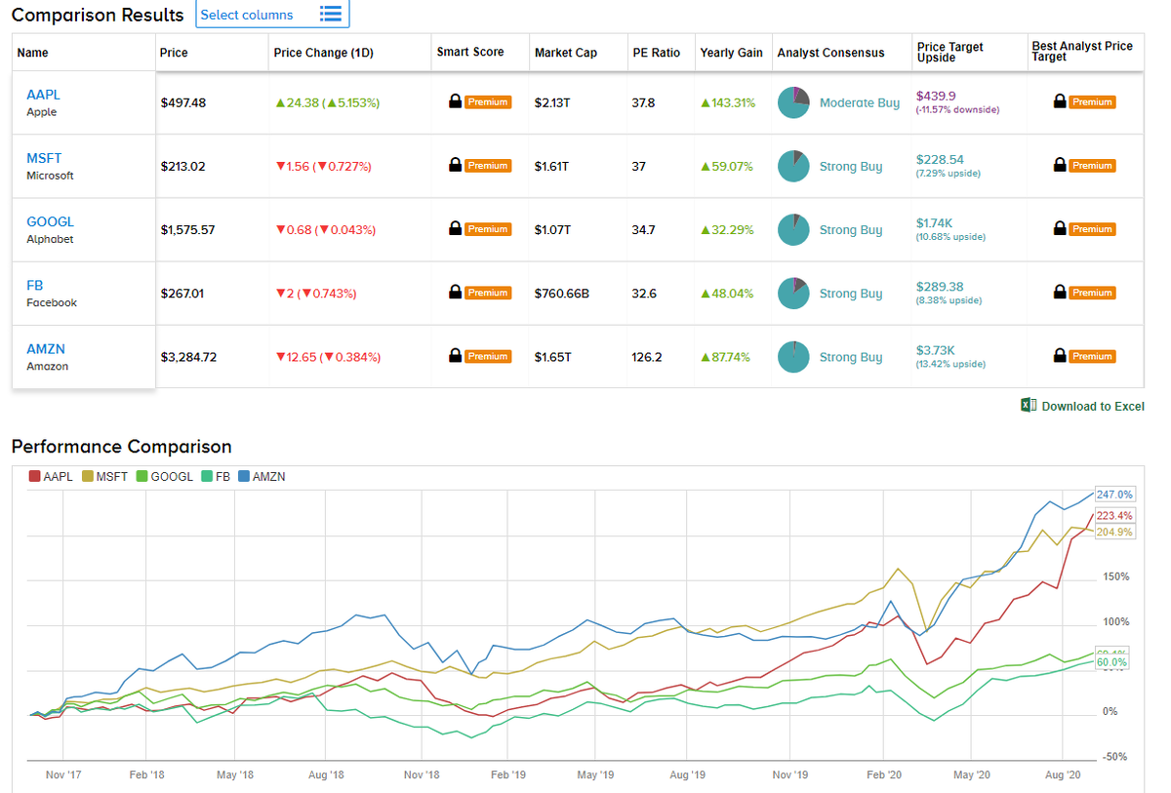The height and width of the screenshot is (793, 1171).
Task: Sort by Best Analyst Price Target header
Action: tap(1082, 52)
